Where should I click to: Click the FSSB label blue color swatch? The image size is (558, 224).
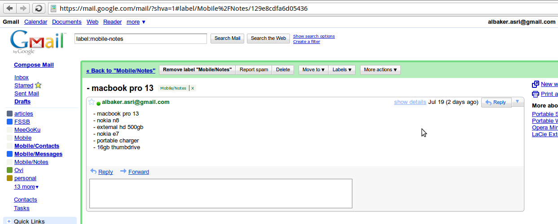pos(9,122)
